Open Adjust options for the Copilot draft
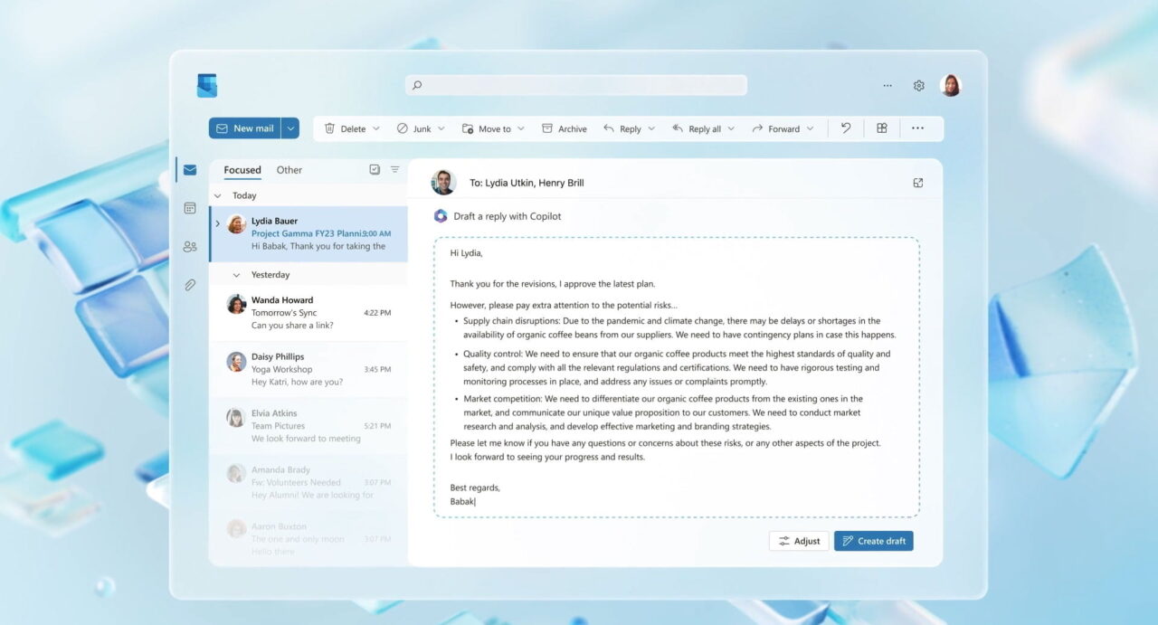1158x625 pixels. pos(799,540)
